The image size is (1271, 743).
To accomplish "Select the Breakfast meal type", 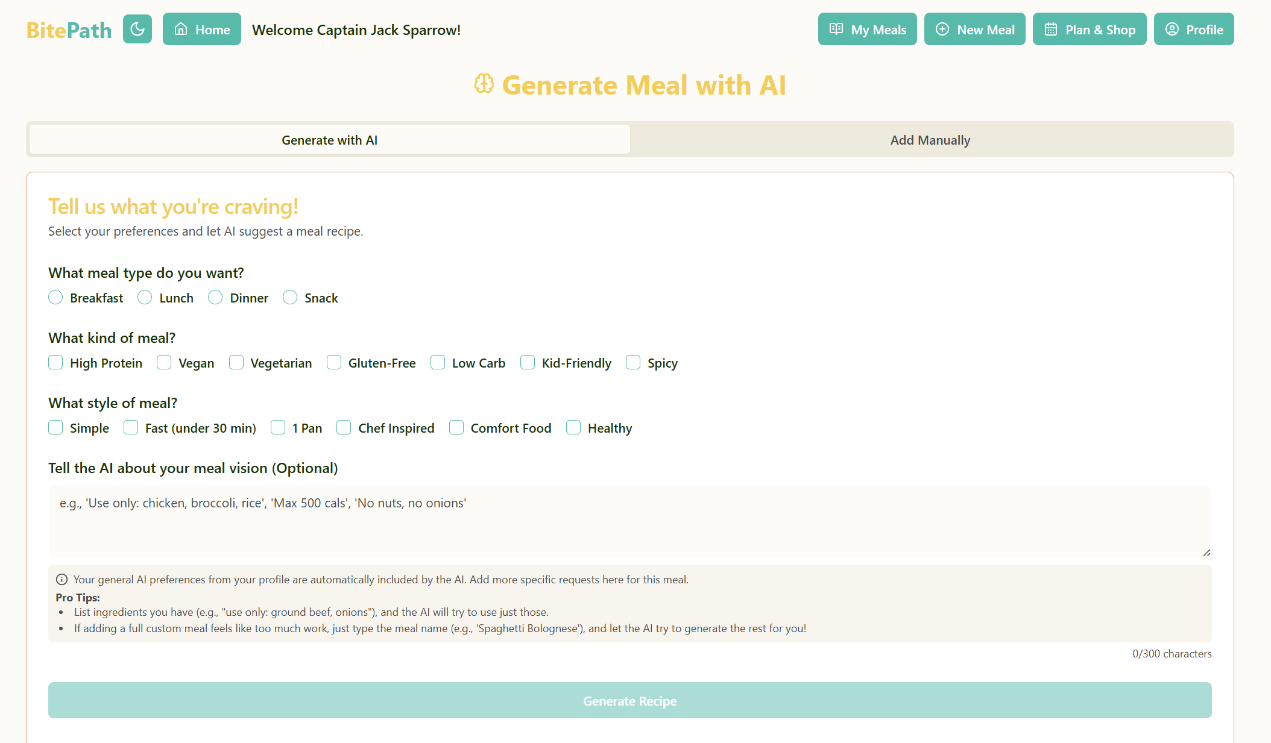I will tap(55, 298).
